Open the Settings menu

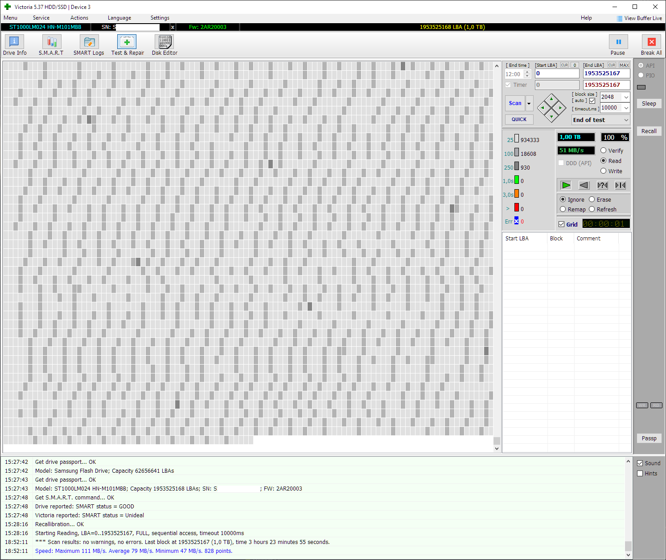click(160, 18)
